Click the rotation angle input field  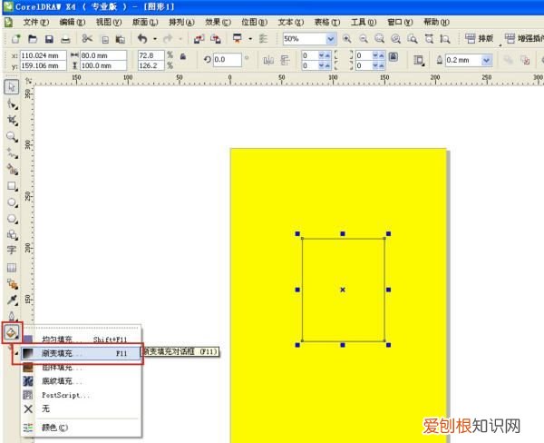[x=227, y=59]
